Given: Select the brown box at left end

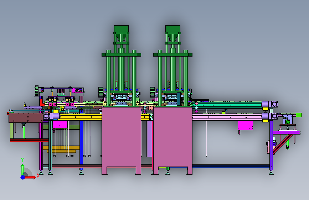Looking at the screenshot, I should coord(26,118).
